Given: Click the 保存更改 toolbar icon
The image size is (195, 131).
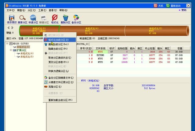Looking at the screenshot, I should [x=12, y=19].
